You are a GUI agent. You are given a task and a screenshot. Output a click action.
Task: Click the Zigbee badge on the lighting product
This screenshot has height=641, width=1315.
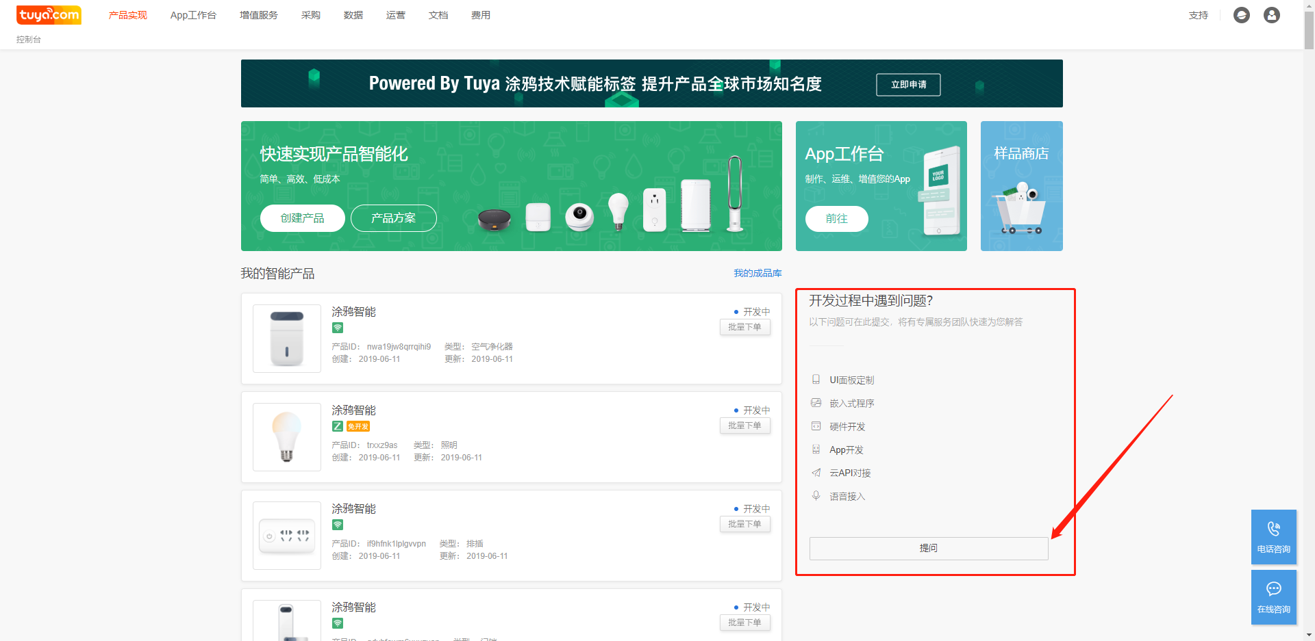(x=338, y=426)
